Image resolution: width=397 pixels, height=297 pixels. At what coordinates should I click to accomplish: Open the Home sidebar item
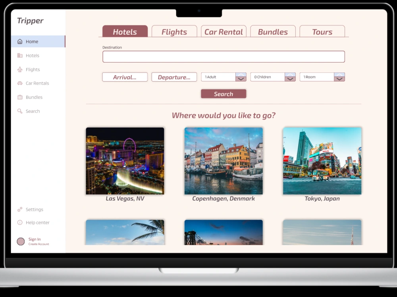click(x=38, y=42)
